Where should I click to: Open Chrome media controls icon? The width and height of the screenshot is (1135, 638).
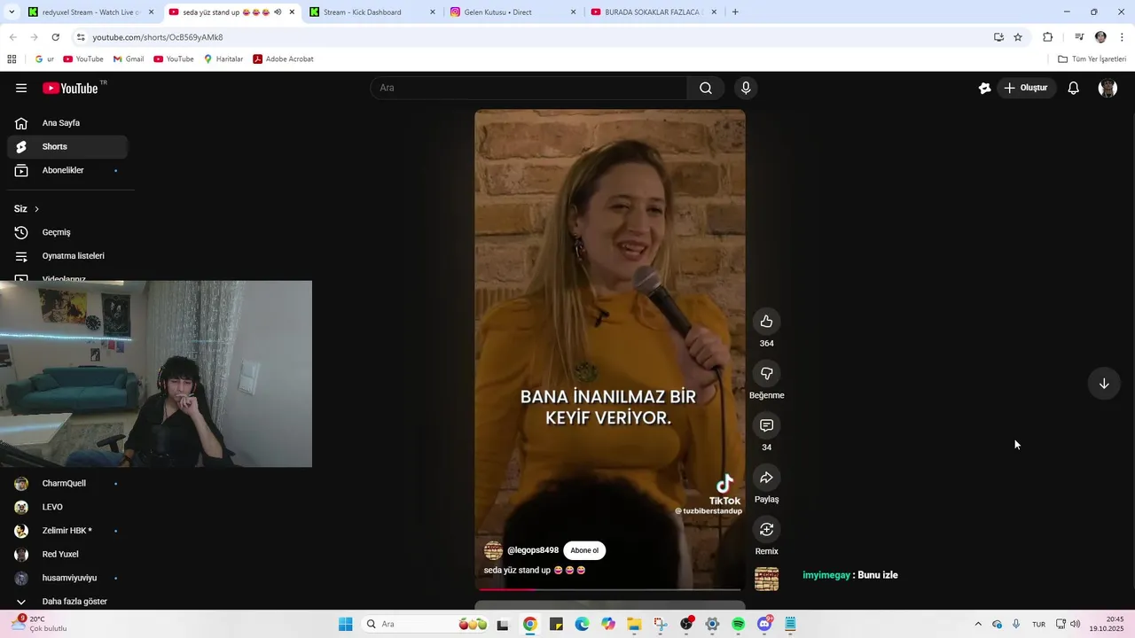(1079, 37)
